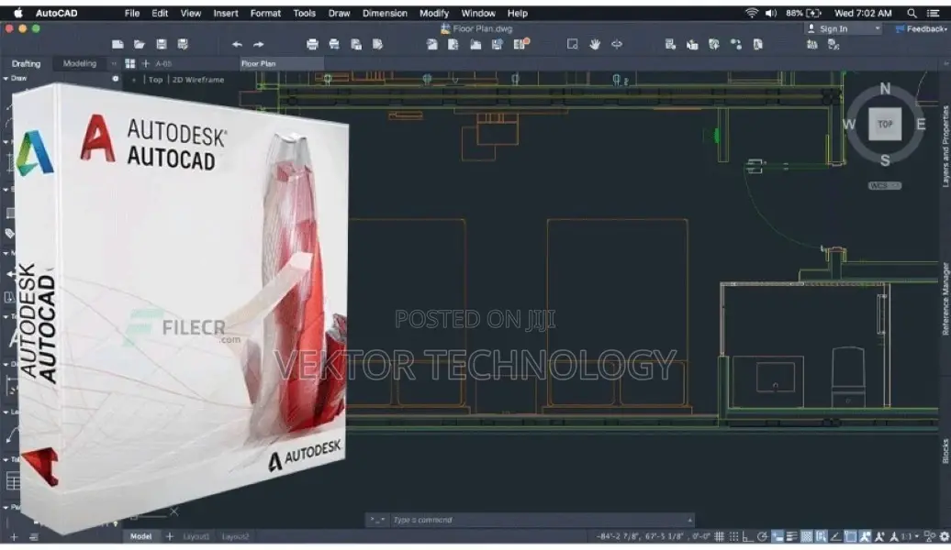The image size is (951, 550).
Task: Toggle the angled-line status bar icon
Action: point(835,536)
